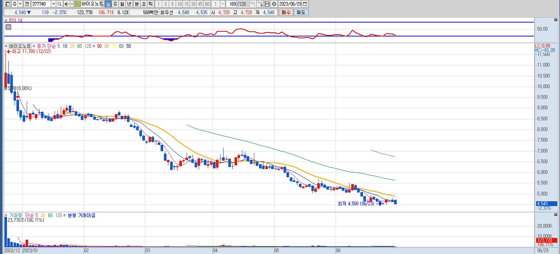Click the 거래량 volume label
Image resolution: width=560 pixels, height=254 pixels.
click(x=16, y=215)
